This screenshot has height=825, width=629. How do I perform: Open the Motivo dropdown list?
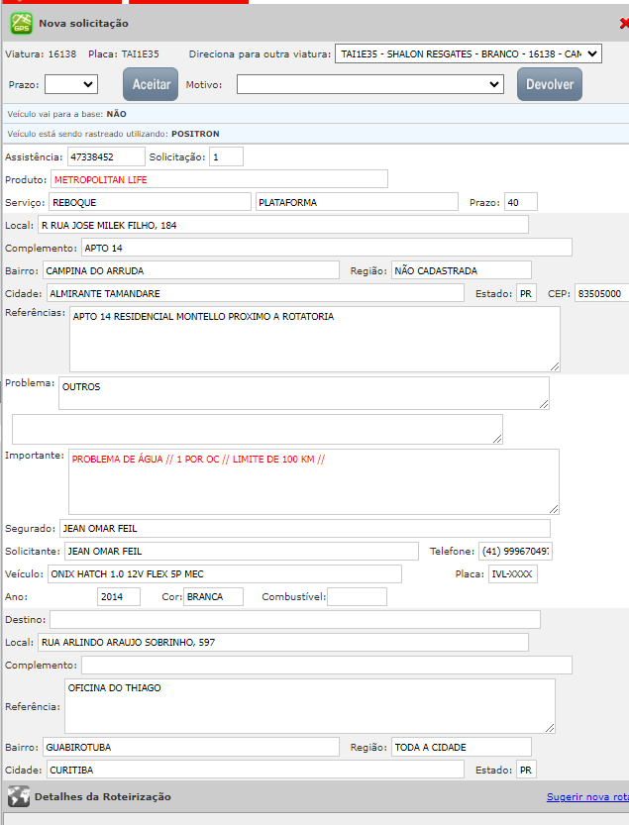tap(370, 84)
